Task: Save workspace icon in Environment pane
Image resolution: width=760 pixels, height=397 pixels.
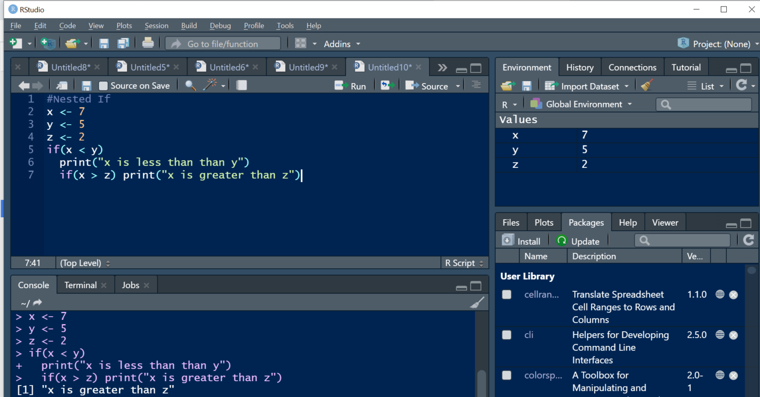Action: pyautogui.click(x=526, y=86)
